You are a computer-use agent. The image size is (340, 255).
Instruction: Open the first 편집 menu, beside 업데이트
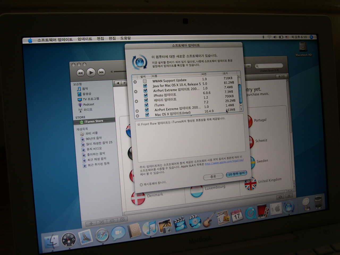click(100, 39)
